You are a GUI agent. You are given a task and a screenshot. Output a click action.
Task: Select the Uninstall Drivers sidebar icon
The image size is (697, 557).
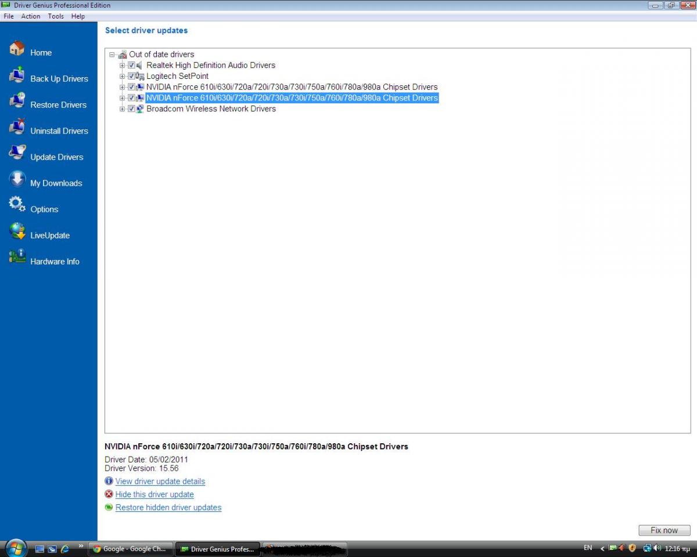click(17, 127)
